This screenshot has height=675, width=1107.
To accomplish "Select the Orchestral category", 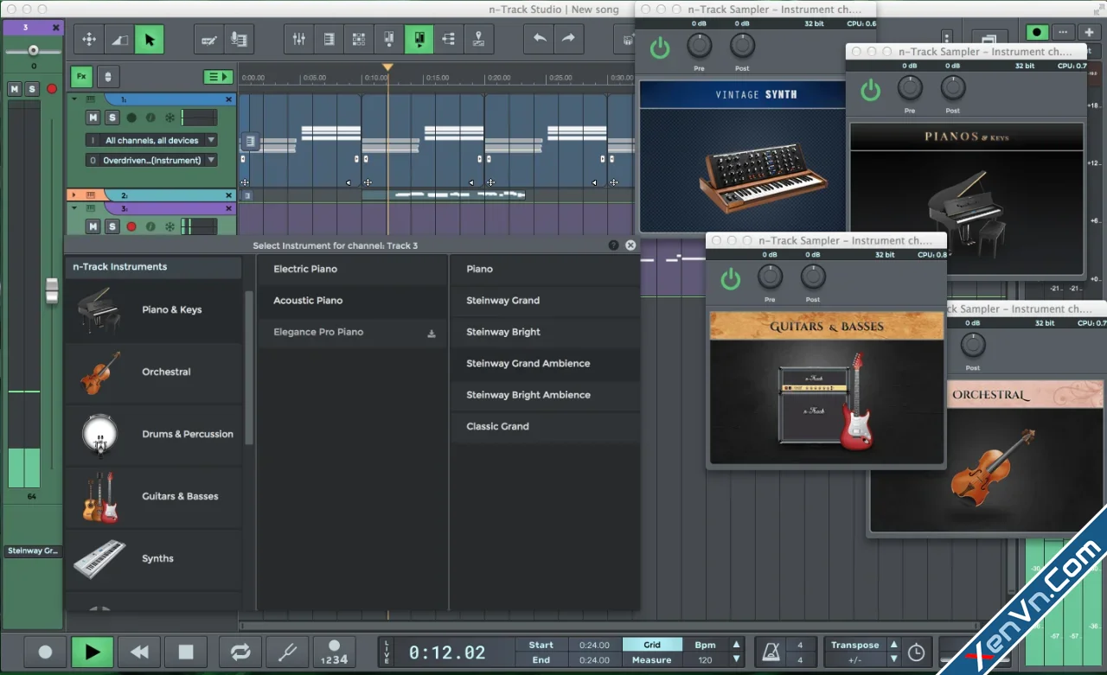I will coord(153,373).
